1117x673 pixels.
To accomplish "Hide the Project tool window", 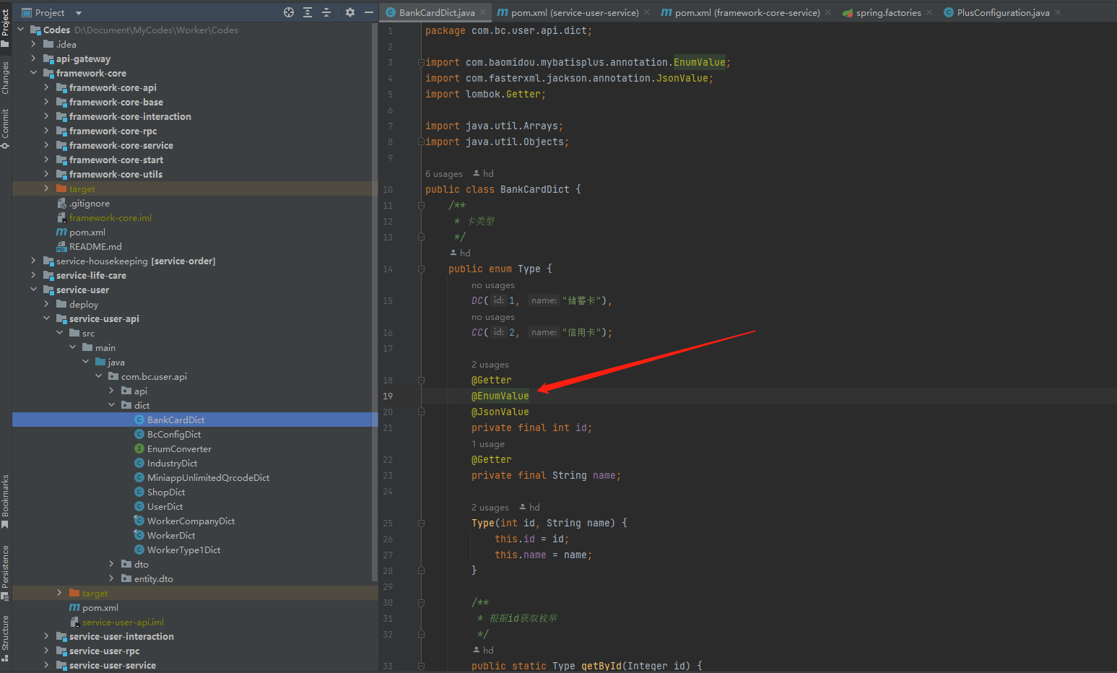I will pos(369,12).
